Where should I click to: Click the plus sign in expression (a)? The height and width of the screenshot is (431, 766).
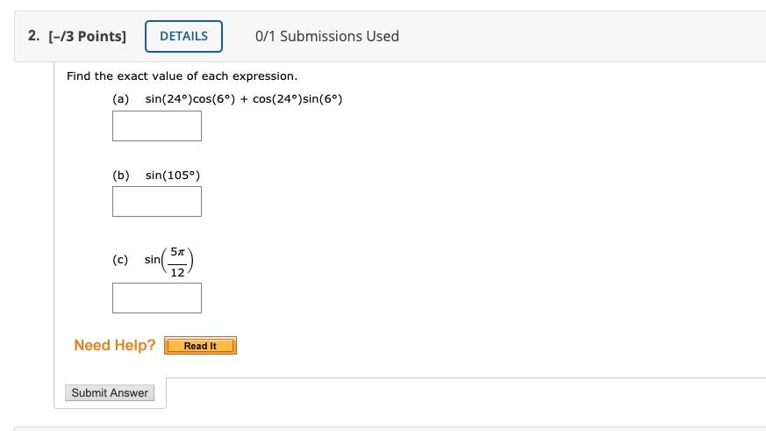point(244,99)
